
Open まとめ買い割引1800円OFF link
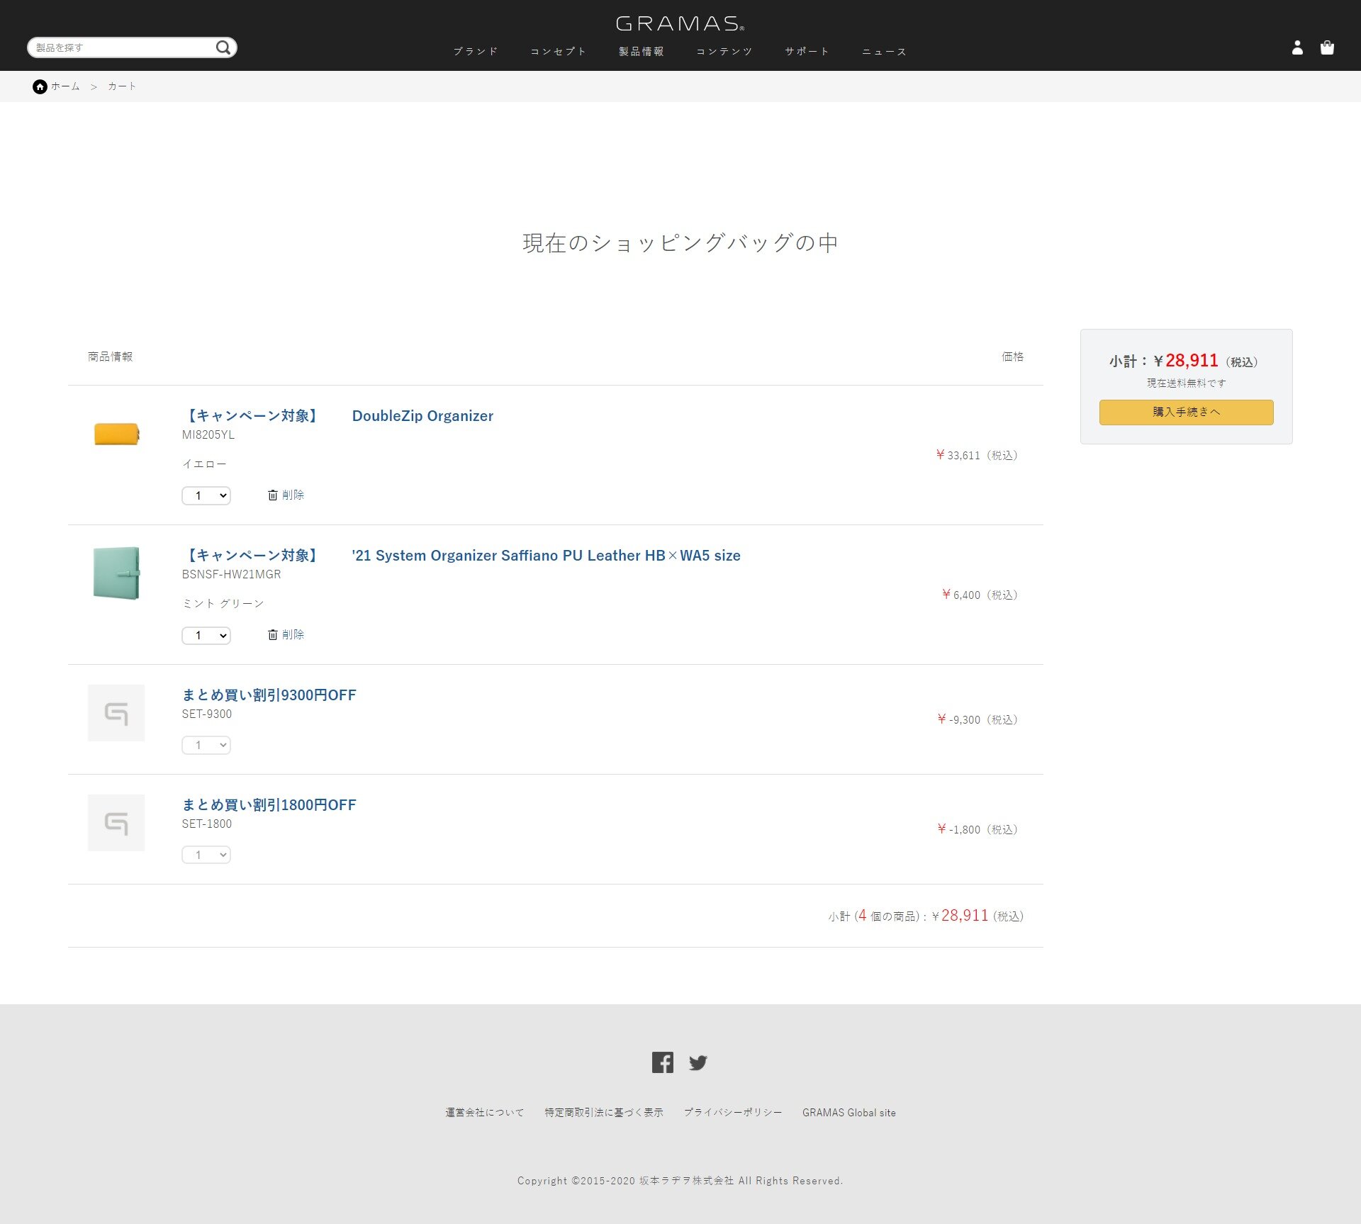point(269,805)
